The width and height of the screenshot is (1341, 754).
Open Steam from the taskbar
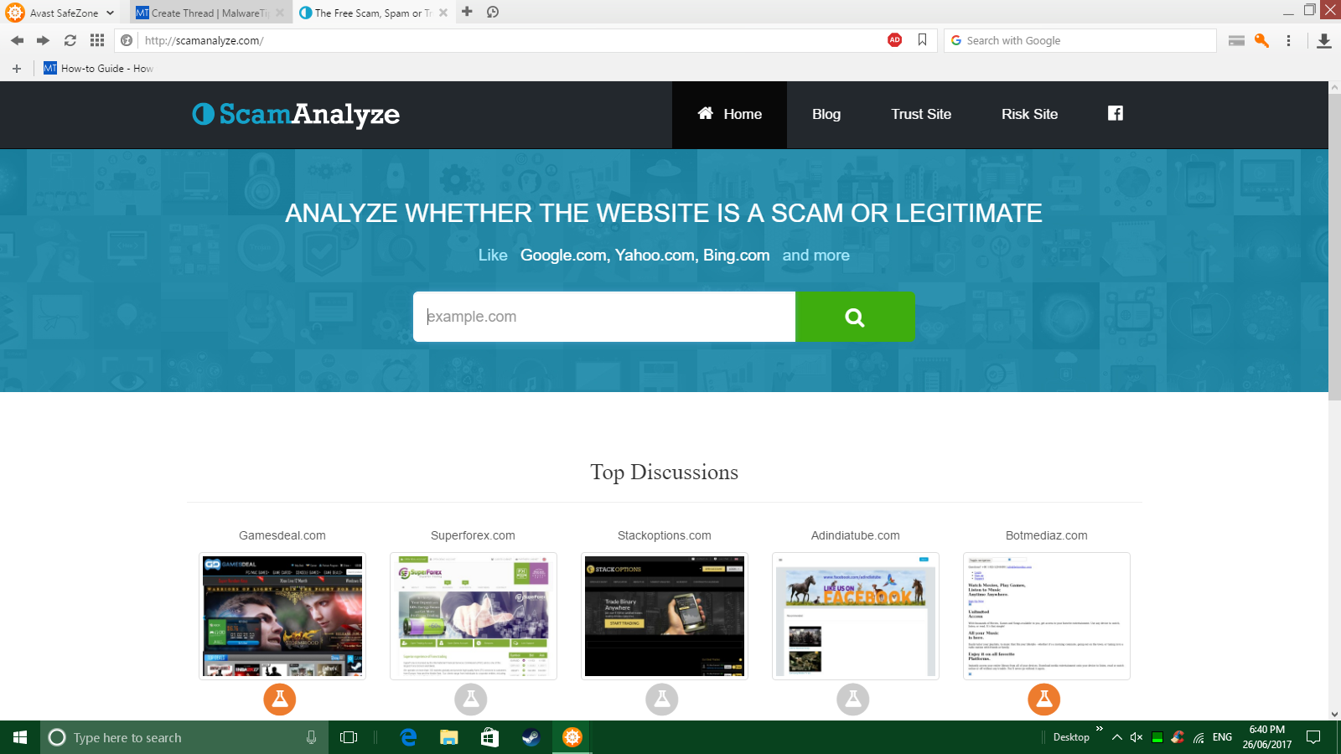click(531, 737)
